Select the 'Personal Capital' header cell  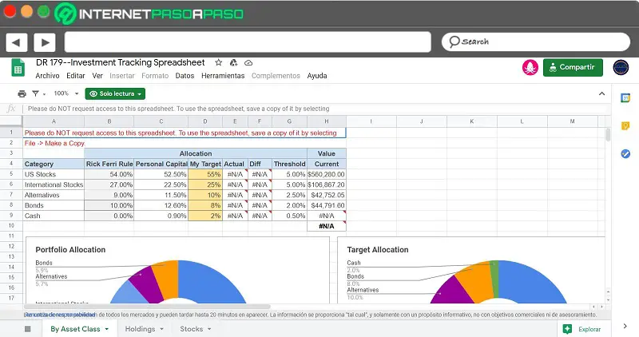point(161,164)
